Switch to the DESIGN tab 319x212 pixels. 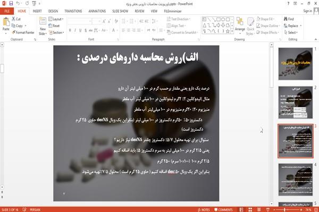click(53, 11)
